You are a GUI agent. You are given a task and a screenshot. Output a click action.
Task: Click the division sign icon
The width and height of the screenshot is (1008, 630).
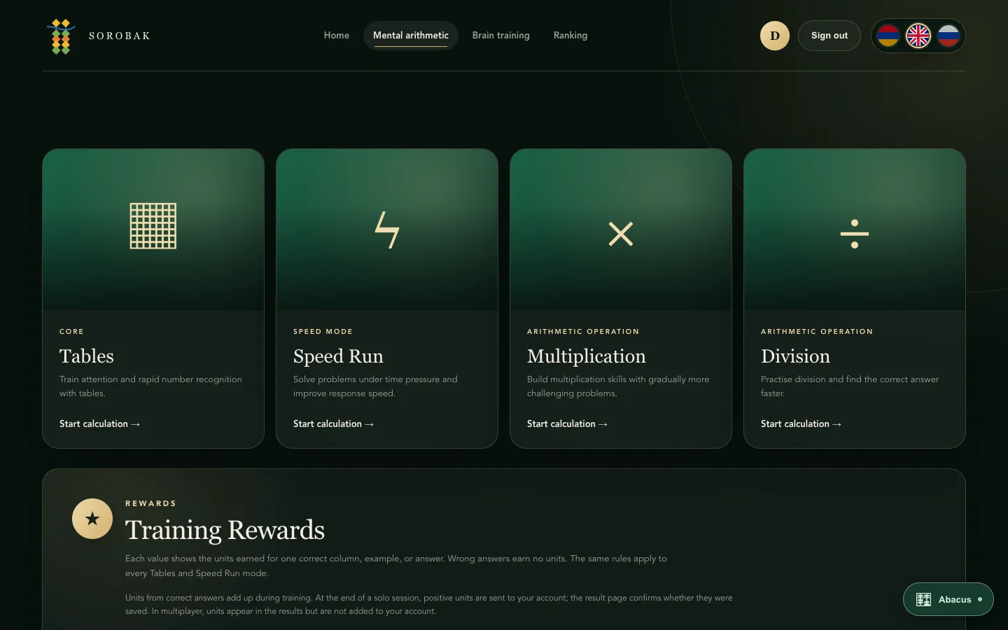[x=855, y=234]
